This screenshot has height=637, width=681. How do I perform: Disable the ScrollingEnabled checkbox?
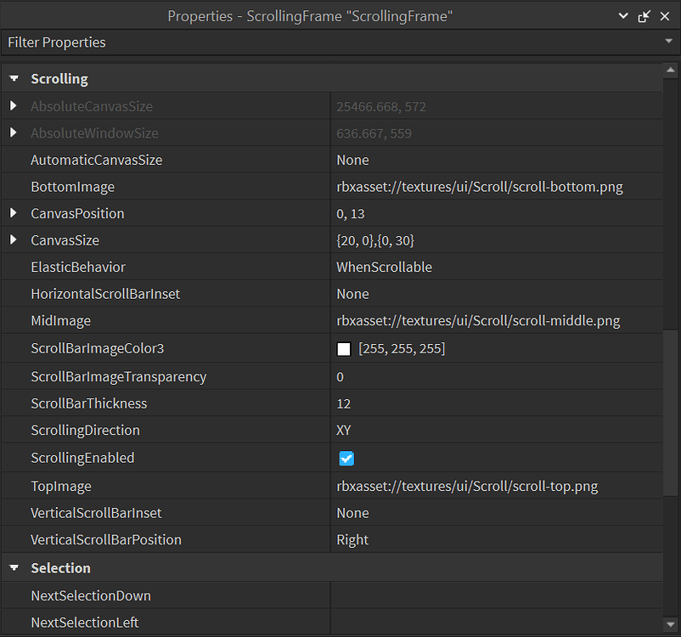pyautogui.click(x=344, y=457)
